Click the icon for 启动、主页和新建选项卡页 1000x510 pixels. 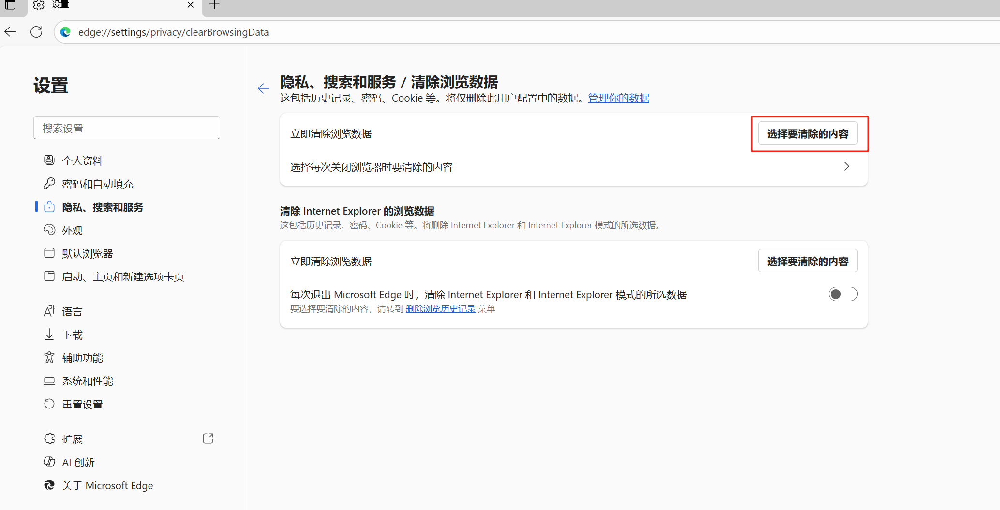point(49,276)
